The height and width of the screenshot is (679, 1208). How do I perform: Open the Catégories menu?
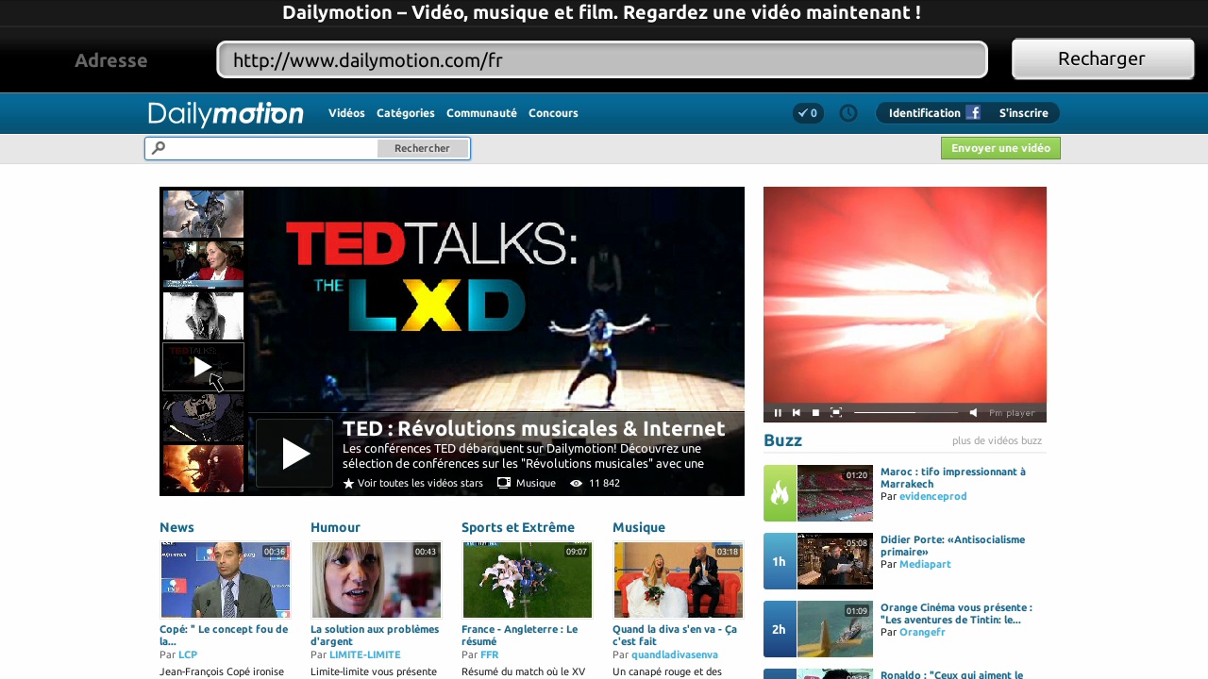coord(406,113)
